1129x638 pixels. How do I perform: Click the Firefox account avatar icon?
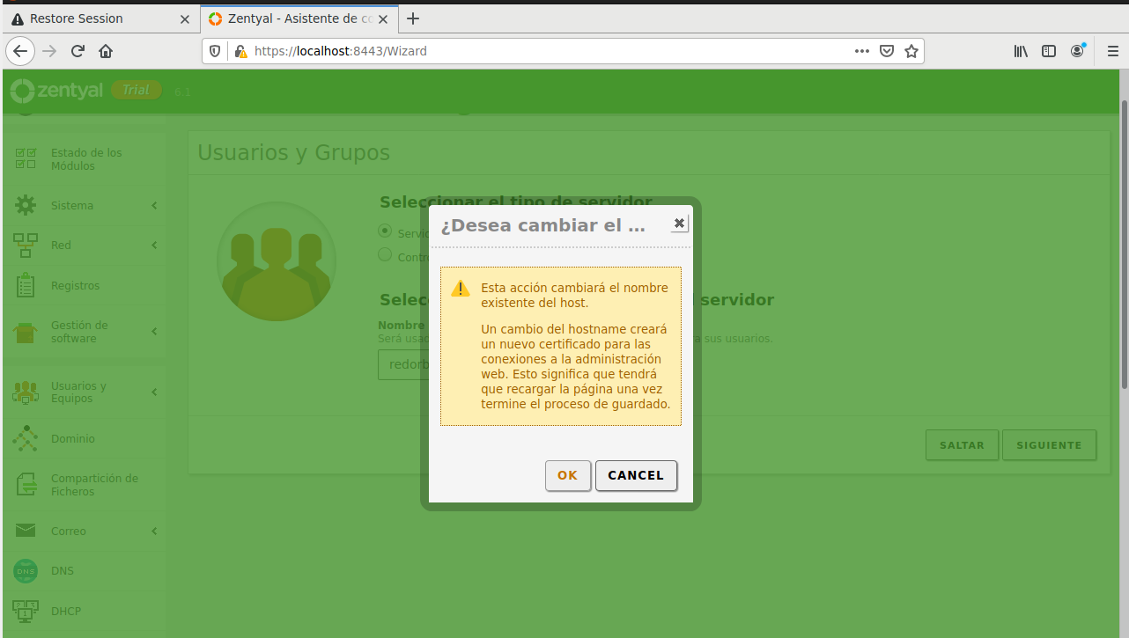click(x=1077, y=51)
